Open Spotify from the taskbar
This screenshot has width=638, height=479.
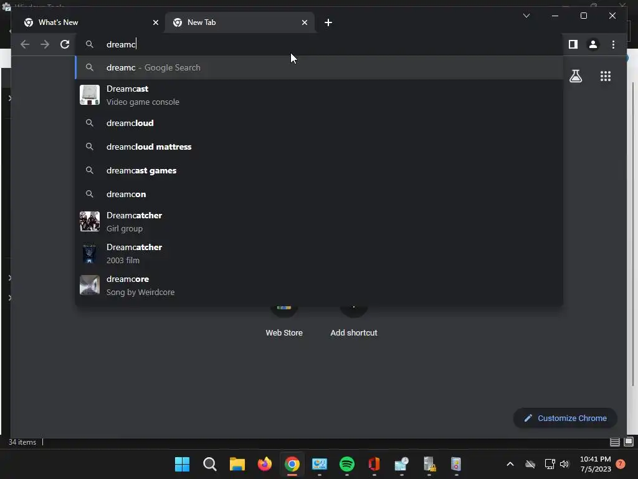(347, 464)
